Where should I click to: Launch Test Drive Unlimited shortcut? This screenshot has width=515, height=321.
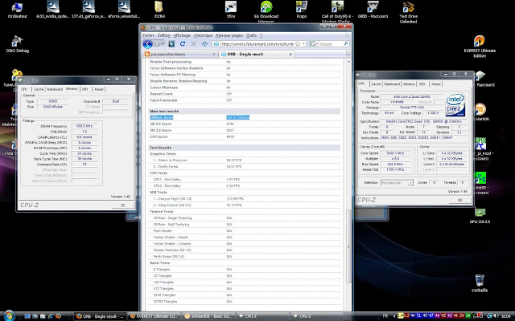pyautogui.click(x=408, y=12)
